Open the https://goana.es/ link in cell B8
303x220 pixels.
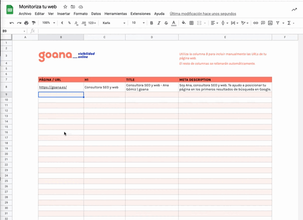coord(53,87)
